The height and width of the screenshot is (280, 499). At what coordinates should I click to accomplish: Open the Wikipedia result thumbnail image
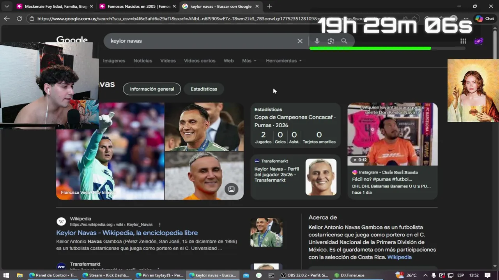[x=266, y=232]
